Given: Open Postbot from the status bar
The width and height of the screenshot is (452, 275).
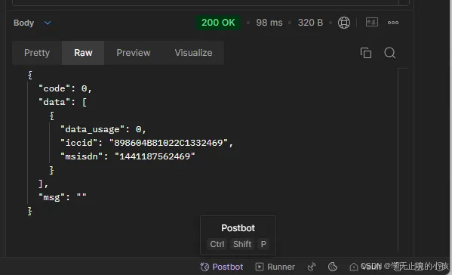Looking at the screenshot, I should pyautogui.click(x=222, y=267).
